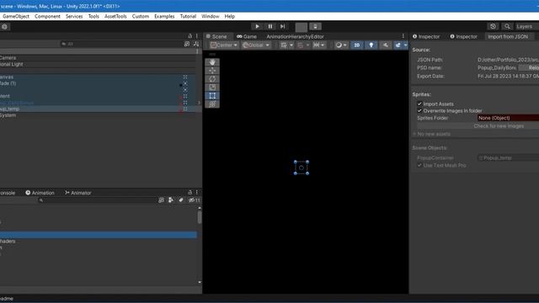Select the second Inspector tab

pos(464,36)
